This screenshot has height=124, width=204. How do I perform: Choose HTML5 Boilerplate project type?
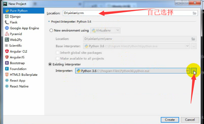(24, 75)
